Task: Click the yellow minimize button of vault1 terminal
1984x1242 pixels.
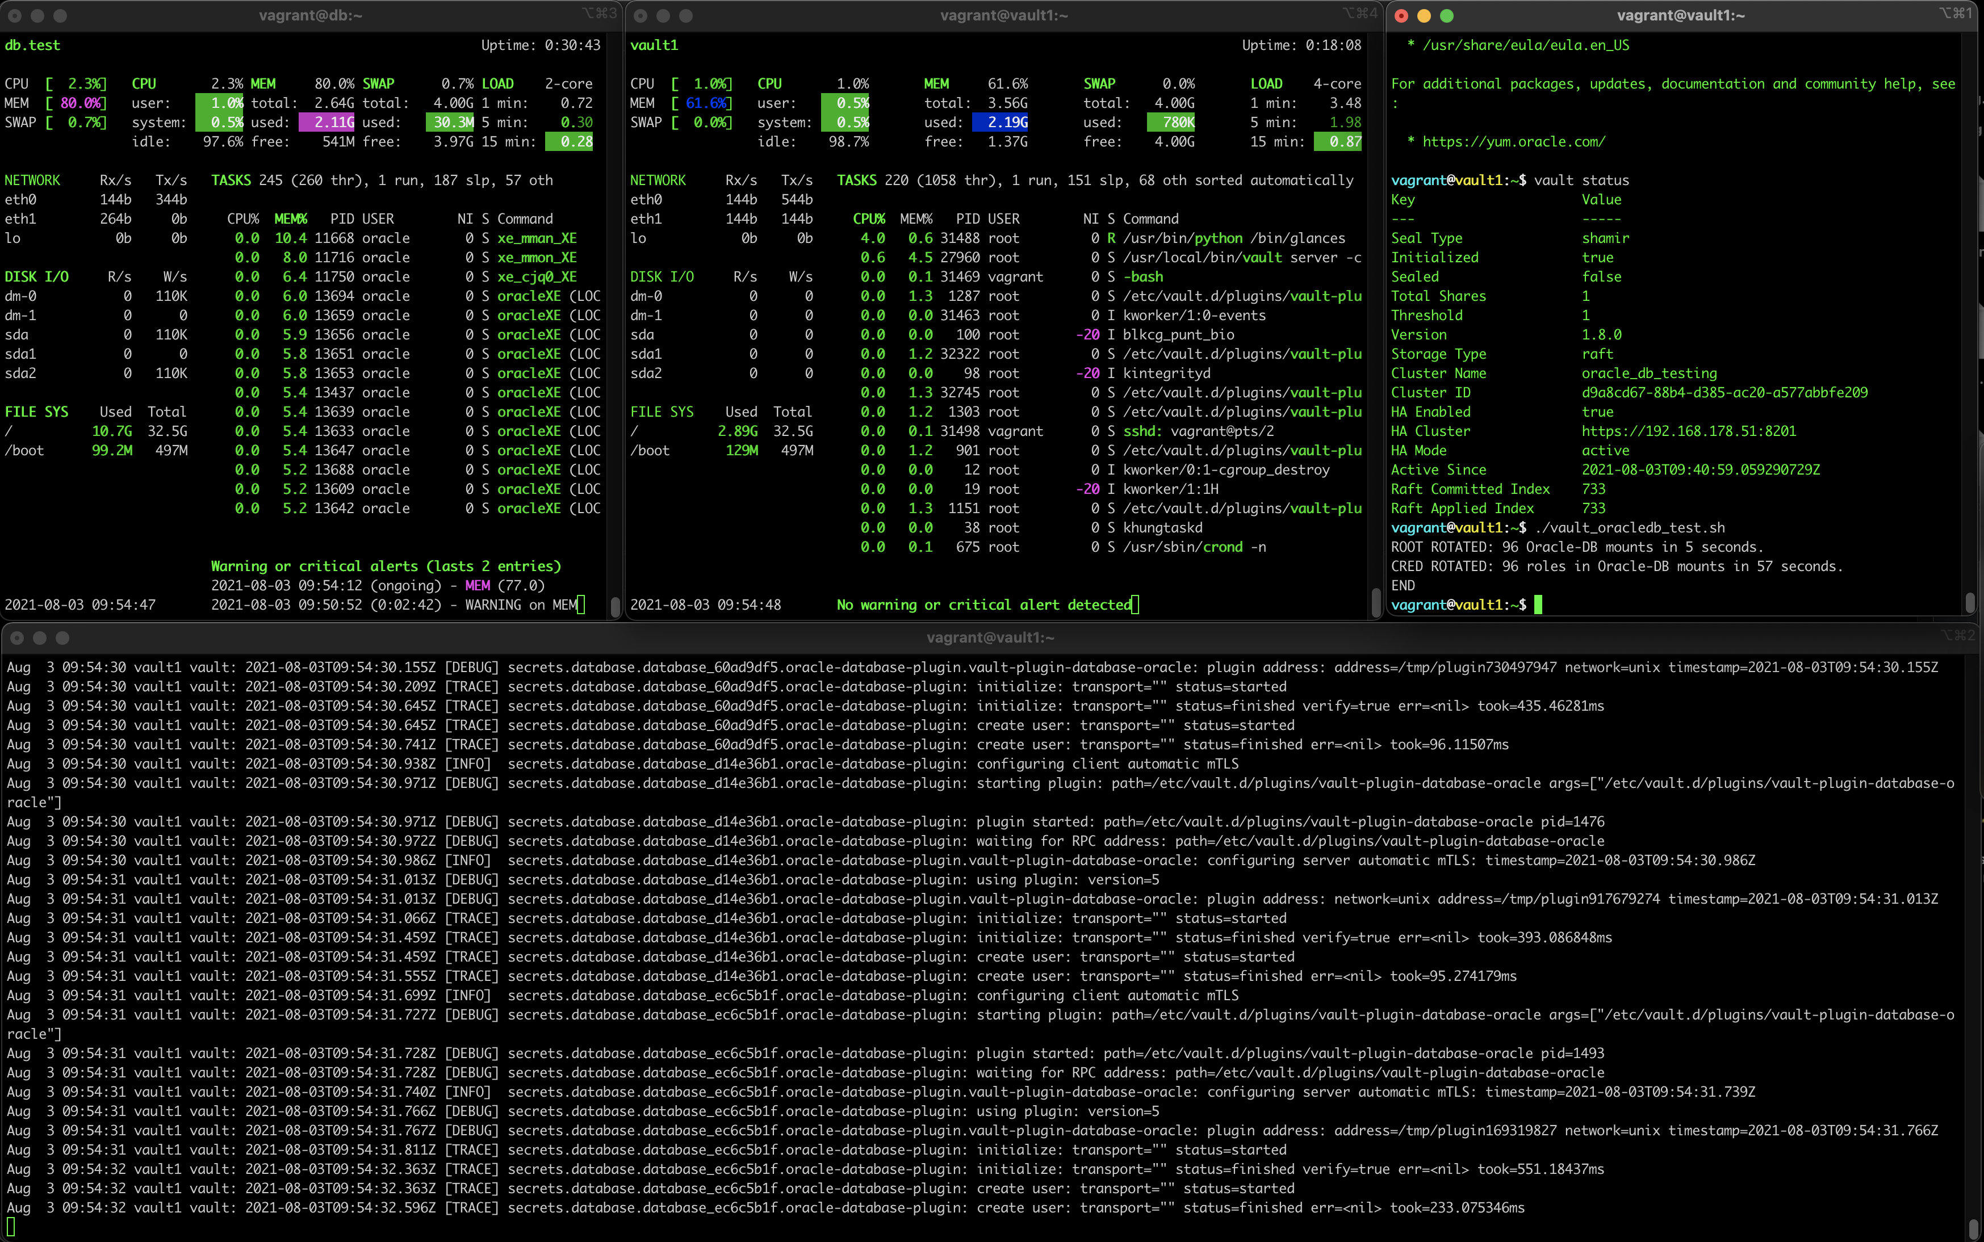Action: 1424,15
